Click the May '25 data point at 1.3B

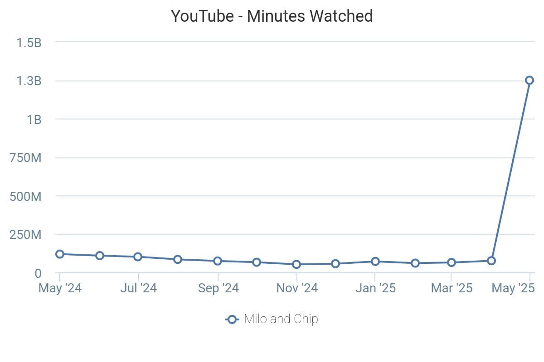click(529, 80)
